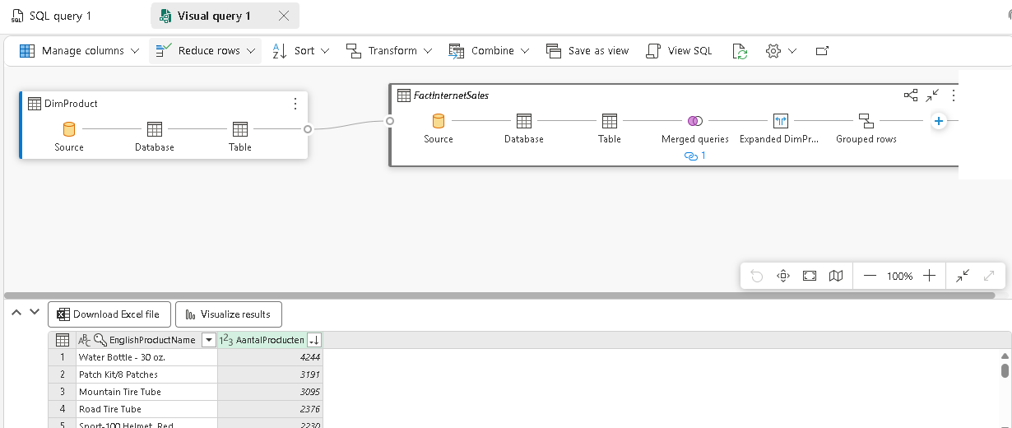
Task: Select row number 1 header
Action: point(62,357)
